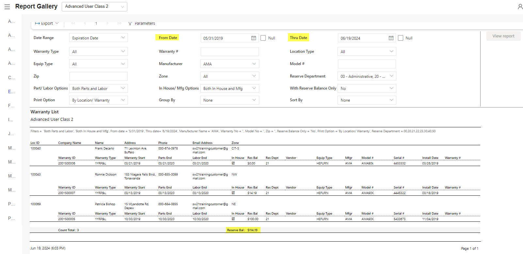The height and width of the screenshot is (254, 523).
Task: Jump to last report page
Action: 119,23
